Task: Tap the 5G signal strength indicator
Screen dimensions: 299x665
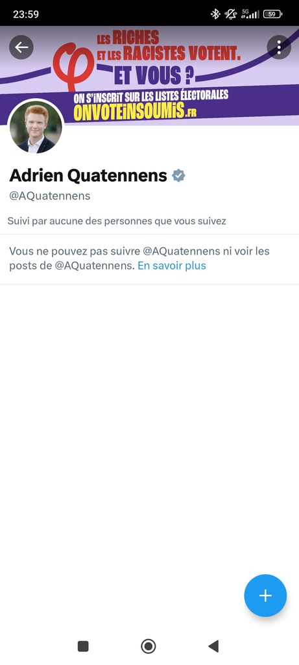Action: [250, 14]
